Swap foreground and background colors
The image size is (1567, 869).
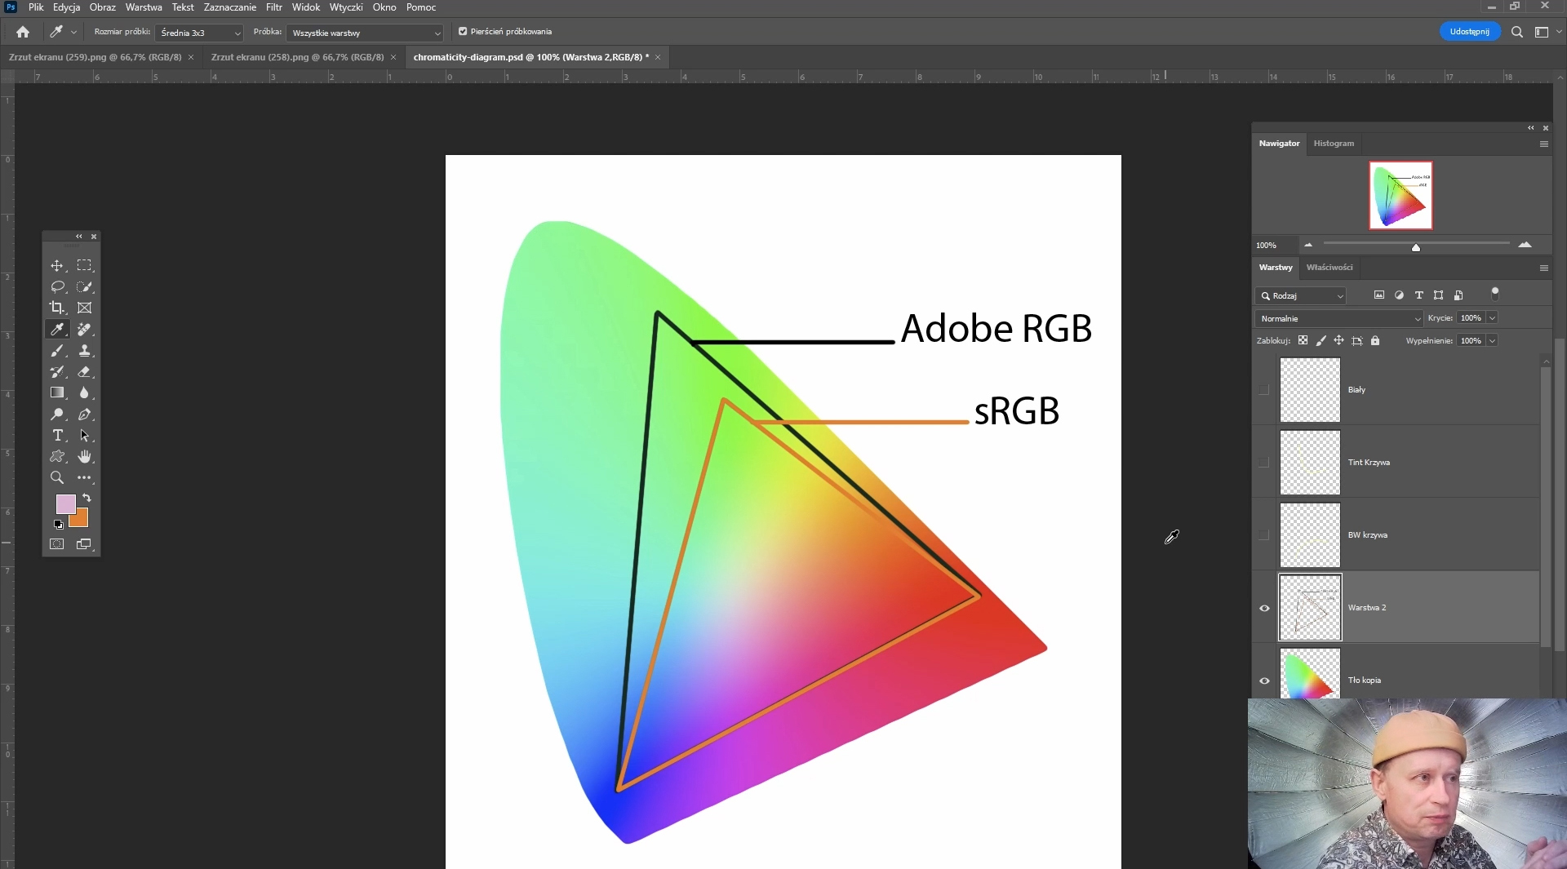[87, 498]
